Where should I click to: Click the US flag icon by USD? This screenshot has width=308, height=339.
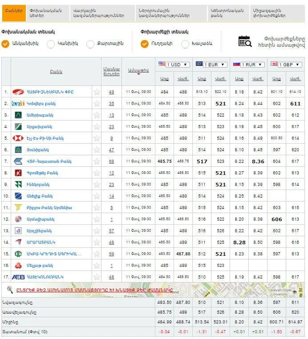pos(162,64)
